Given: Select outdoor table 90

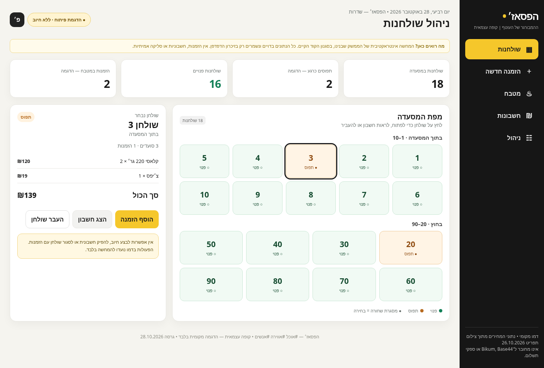Looking at the screenshot, I should click(211, 285).
